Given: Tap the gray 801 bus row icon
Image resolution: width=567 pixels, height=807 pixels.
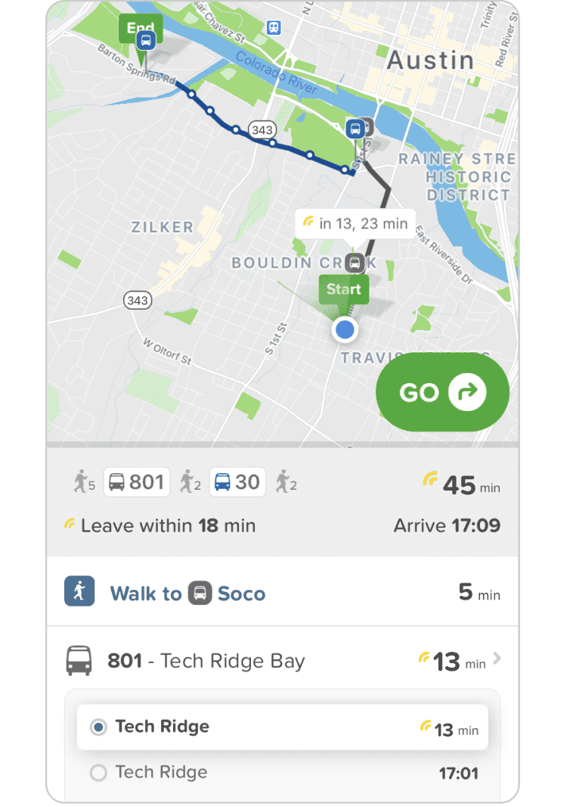Looking at the screenshot, I should click(79, 661).
